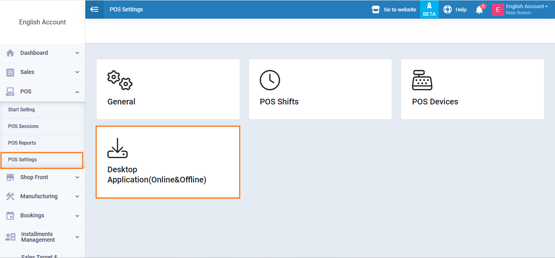Expand the Sales menu chevron
This screenshot has height=258, width=555.
tap(77, 72)
